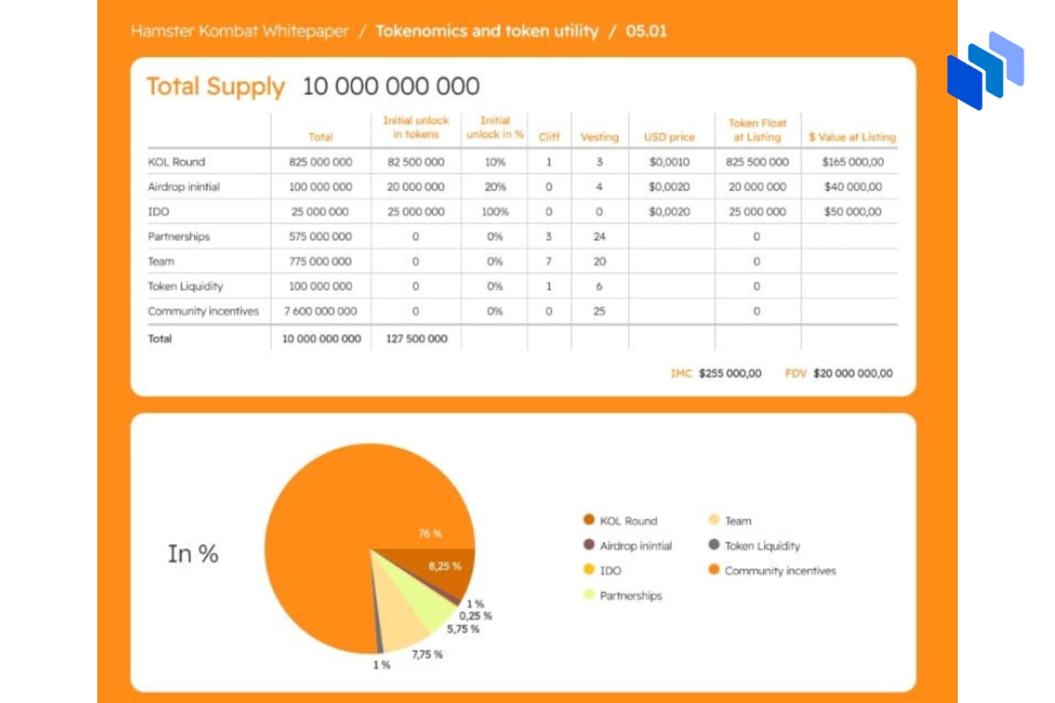Click the Team legend color dot
This screenshot has height=703, width=1055.
714,520
